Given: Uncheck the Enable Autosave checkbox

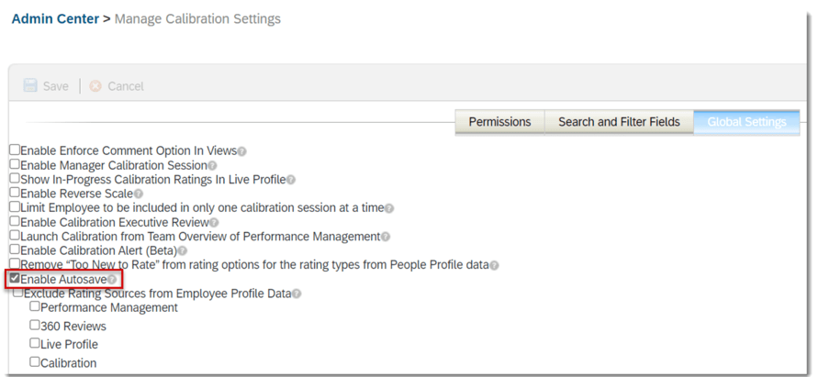Looking at the screenshot, I should click(15, 278).
